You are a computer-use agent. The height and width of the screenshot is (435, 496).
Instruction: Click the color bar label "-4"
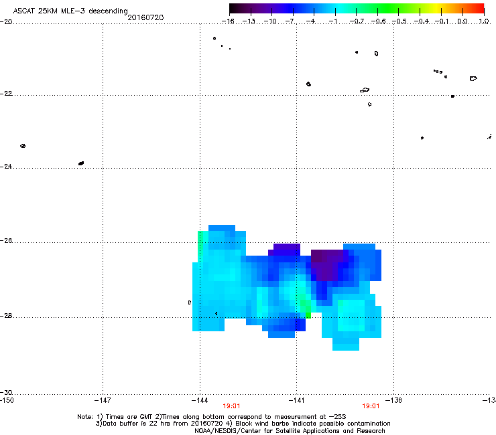click(310, 21)
